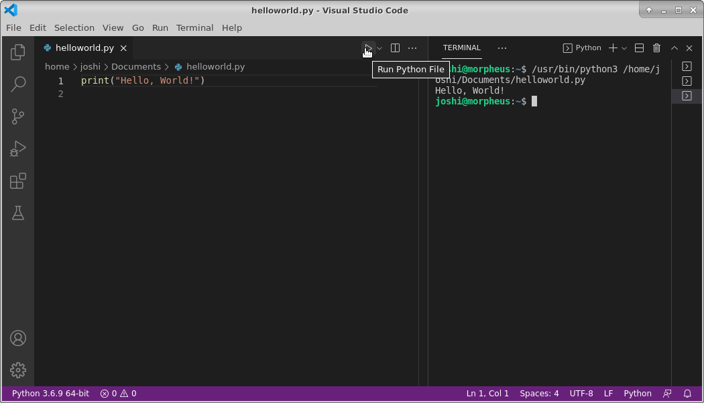Kill the terminal with the trash icon
The image size is (704, 403).
[656, 48]
